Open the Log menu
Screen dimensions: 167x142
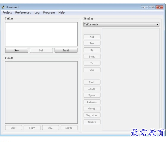click(37, 13)
